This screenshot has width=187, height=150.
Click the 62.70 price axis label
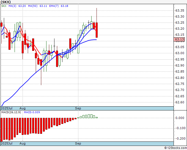coord(180,90)
